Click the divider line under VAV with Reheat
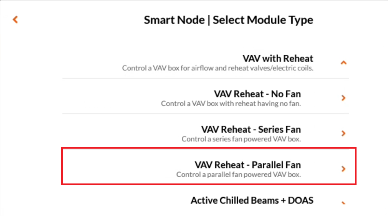Screen dimensions: 390x219 pyautogui.click(x=206, y=78)
